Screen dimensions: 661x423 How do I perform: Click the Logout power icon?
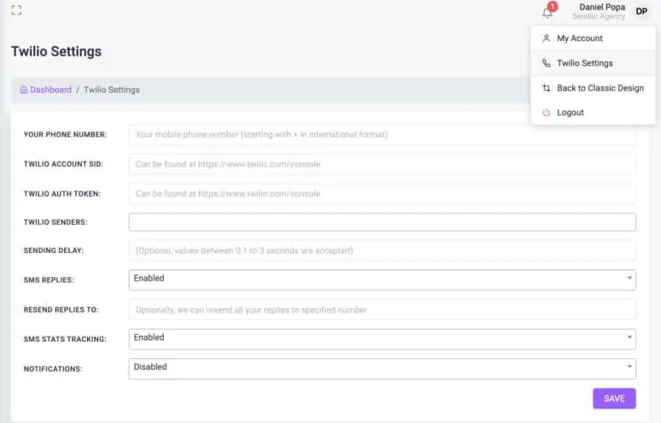tap(547, 113)
